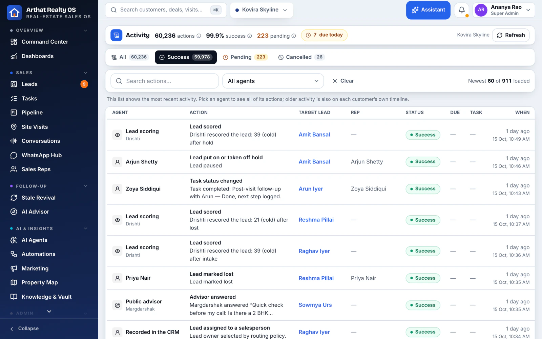
Task: Switch to the All 60,236 tab
Action: point(129,57)
